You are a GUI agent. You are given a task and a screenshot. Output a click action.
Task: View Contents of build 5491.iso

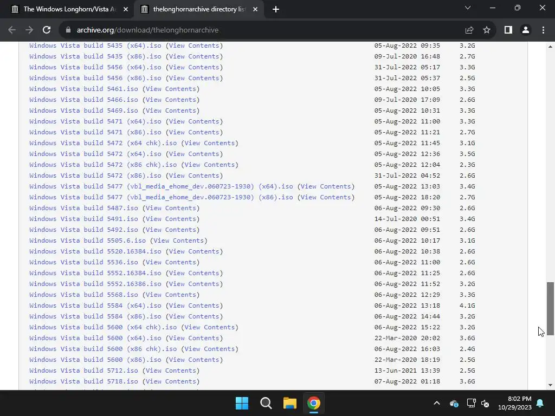171,219
